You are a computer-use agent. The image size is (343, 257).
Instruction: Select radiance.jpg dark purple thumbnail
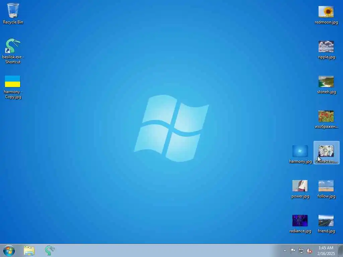[x=300, y=221]
